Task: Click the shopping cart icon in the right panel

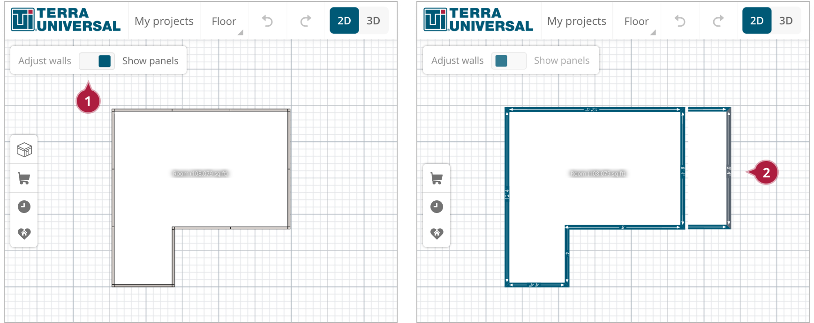Action: coord(437,178)
